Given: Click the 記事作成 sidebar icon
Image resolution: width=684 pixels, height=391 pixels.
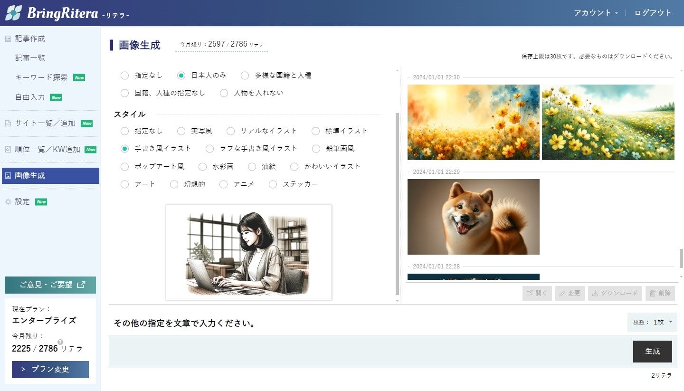Looking at the screenshot, I should click(x=8, y=39).
